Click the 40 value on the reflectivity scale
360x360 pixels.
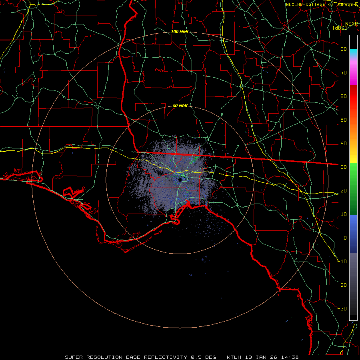click(x=344, y=144)
